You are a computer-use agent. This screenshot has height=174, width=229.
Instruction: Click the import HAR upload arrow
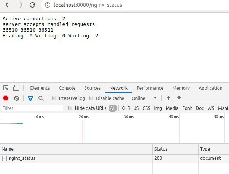[x=168, y=98]
